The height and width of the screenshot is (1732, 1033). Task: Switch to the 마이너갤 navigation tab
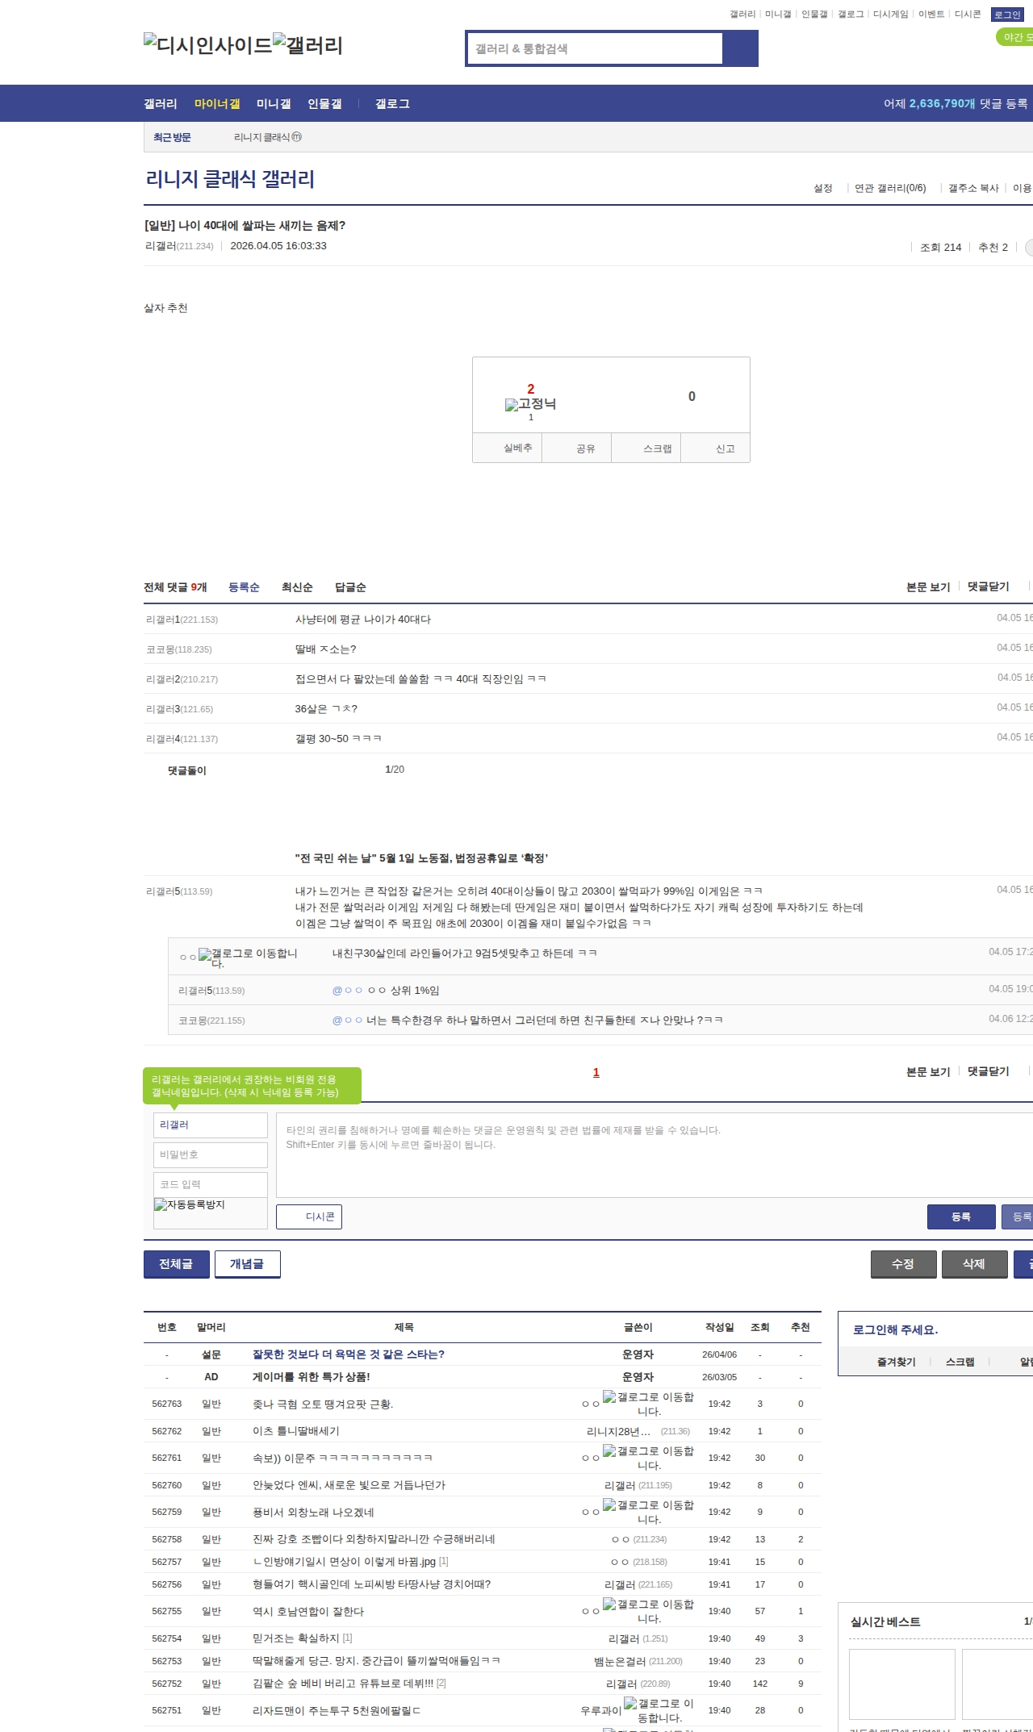tap(217, 104)
